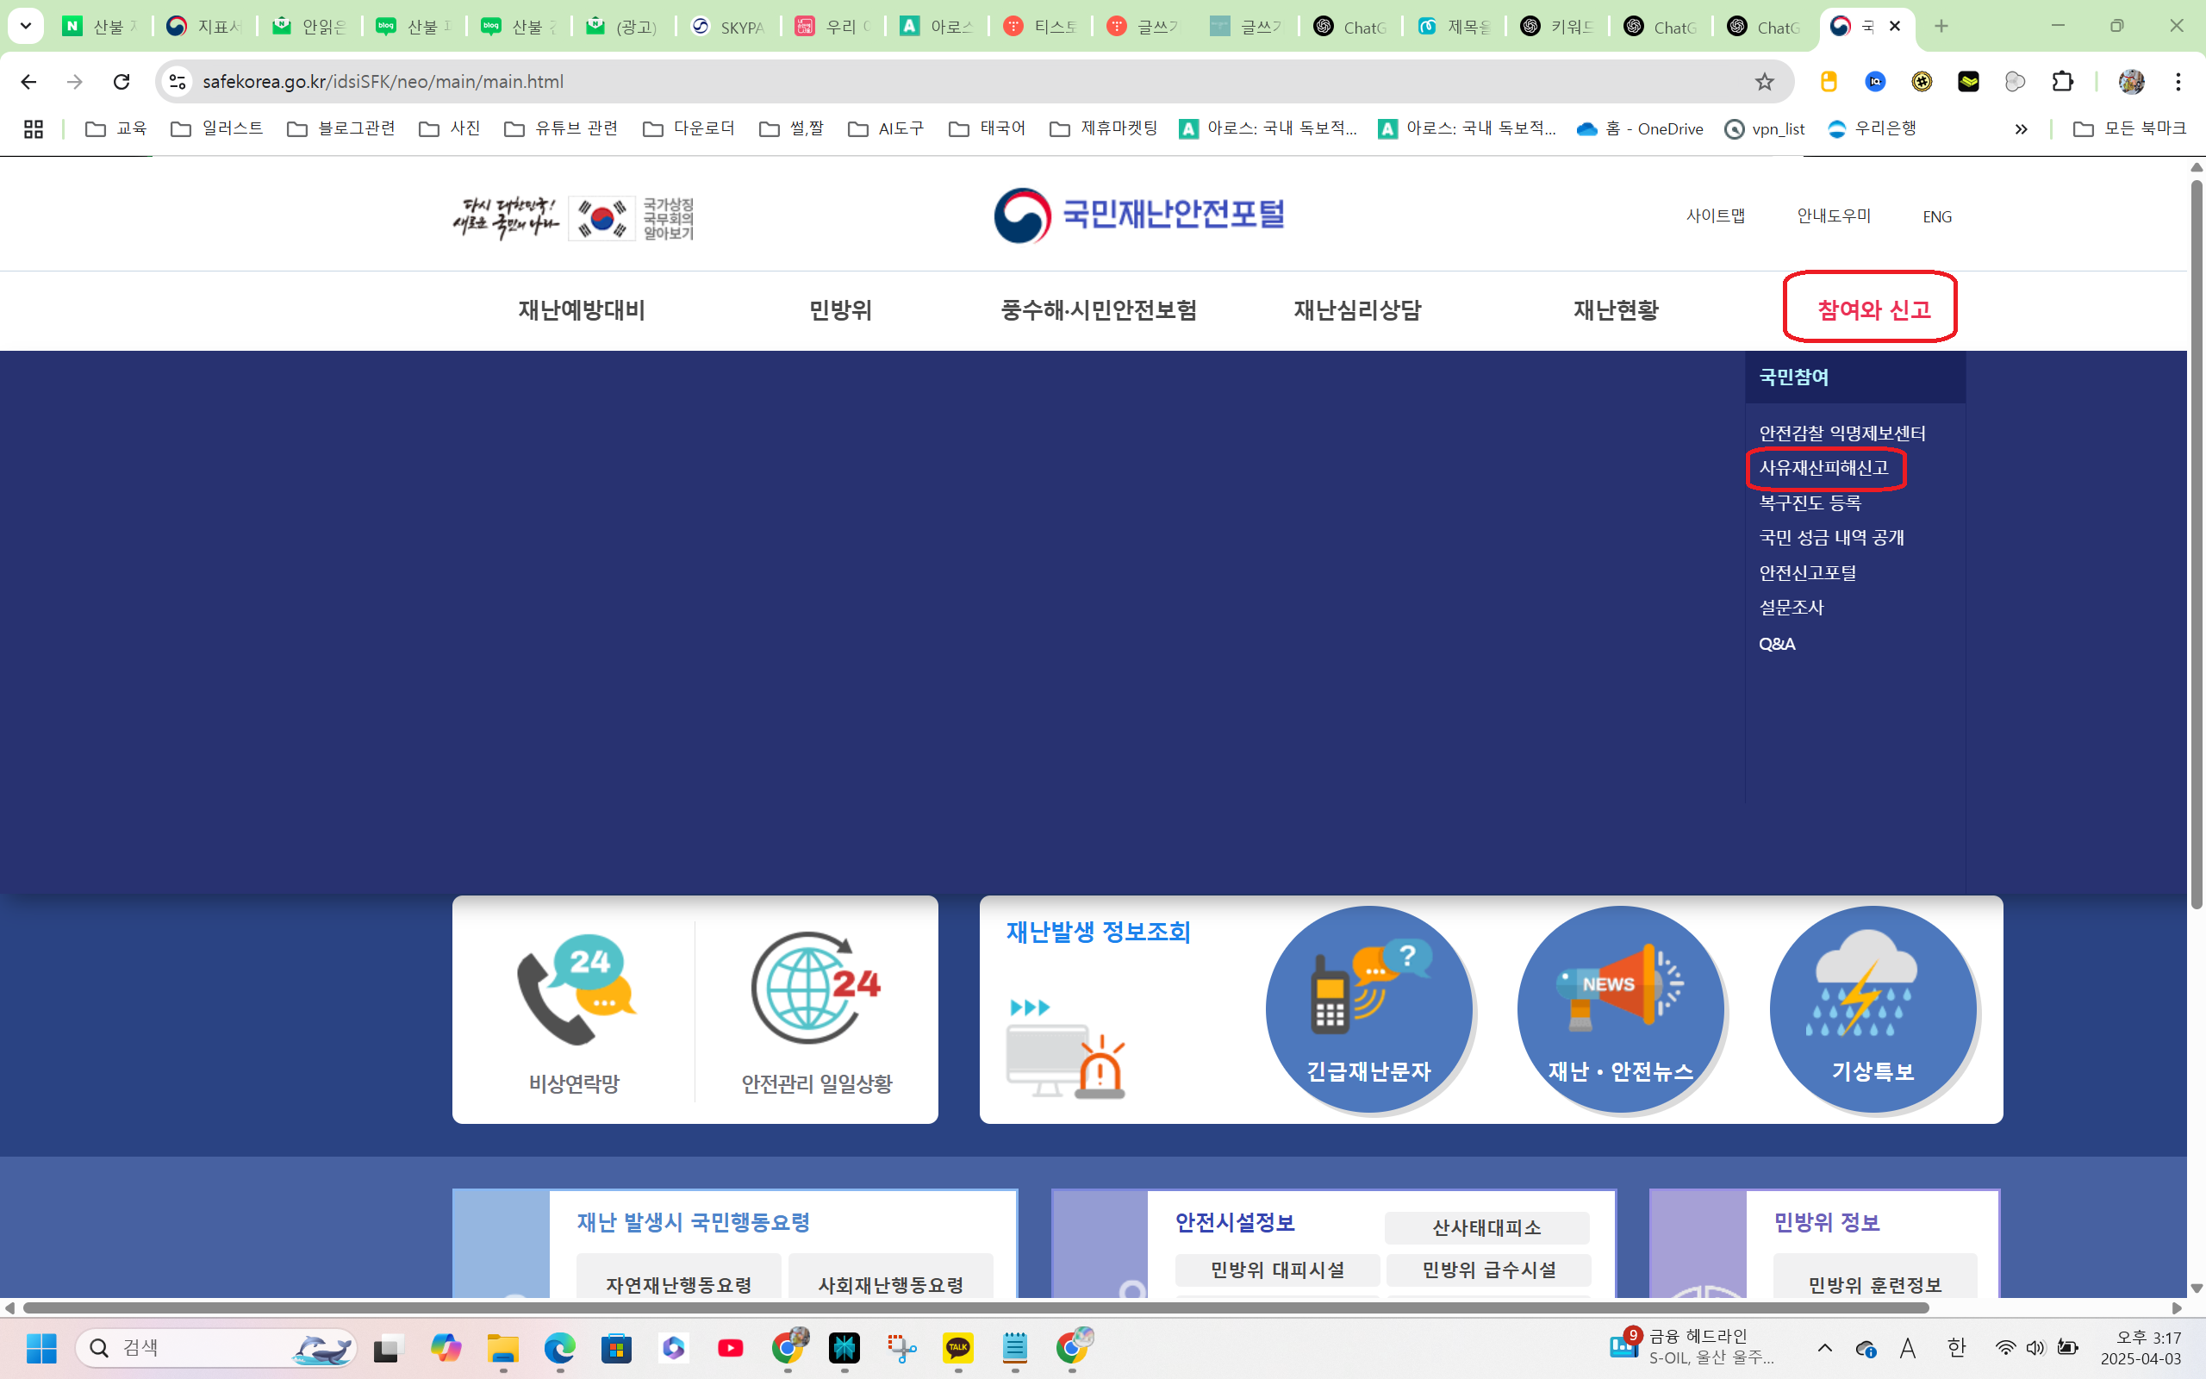The width and height of the screenshot is (2206, 1379).
Task: Show hidden system tray icons
Action: coord(1825,1348)
